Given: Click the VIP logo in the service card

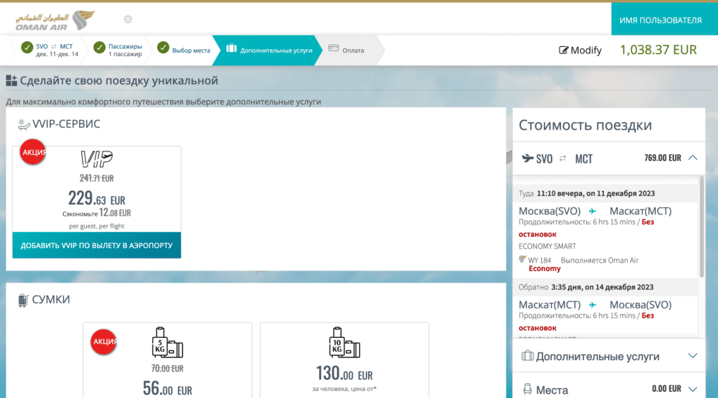Looking at the screenshot, I should [x=97, y=159].
